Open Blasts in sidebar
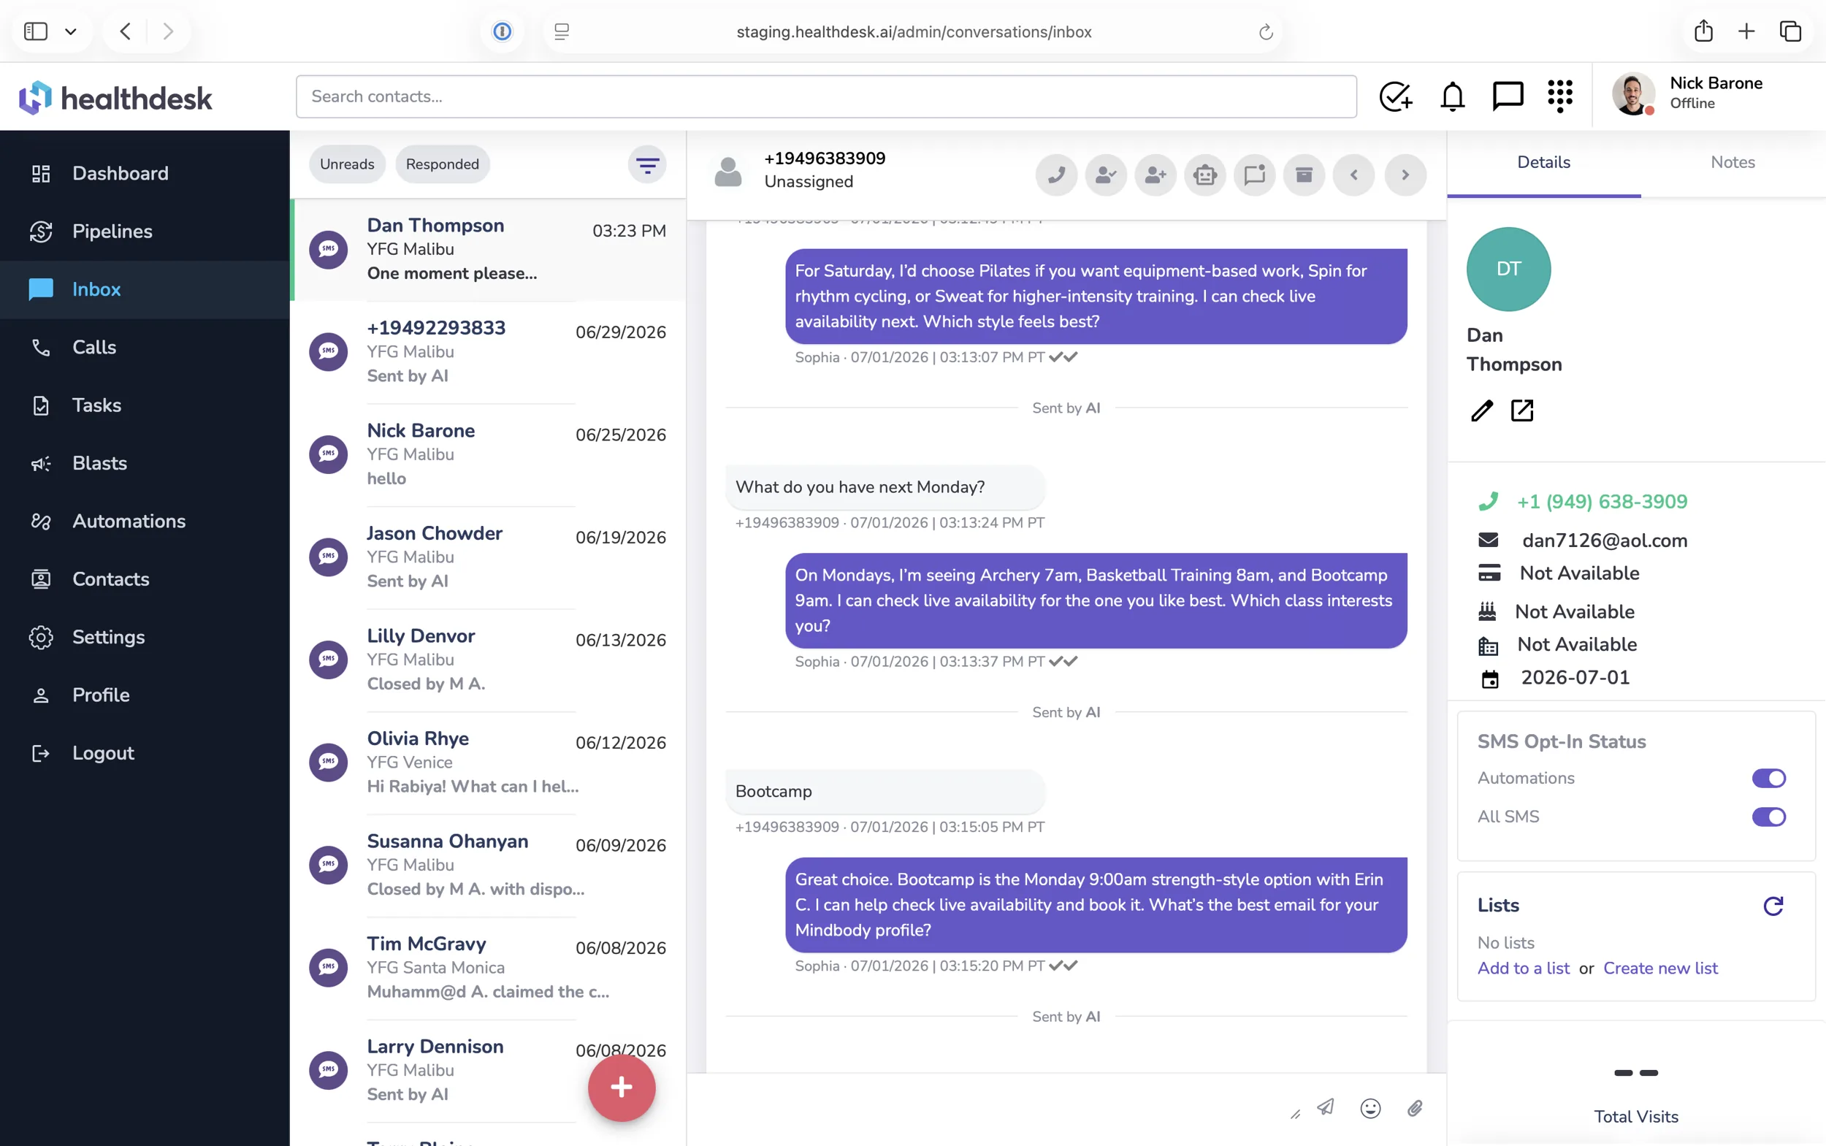 coord(145,463)
